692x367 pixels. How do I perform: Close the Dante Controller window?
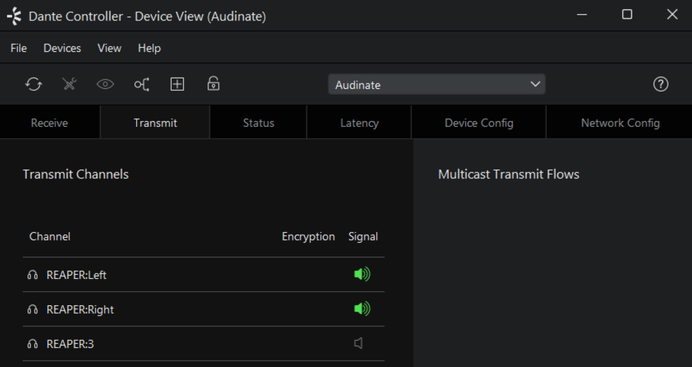[672, 14]
